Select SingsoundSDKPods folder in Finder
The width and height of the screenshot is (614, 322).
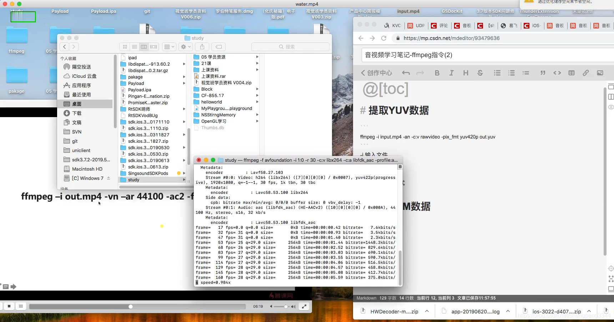[x=148, y=173]
